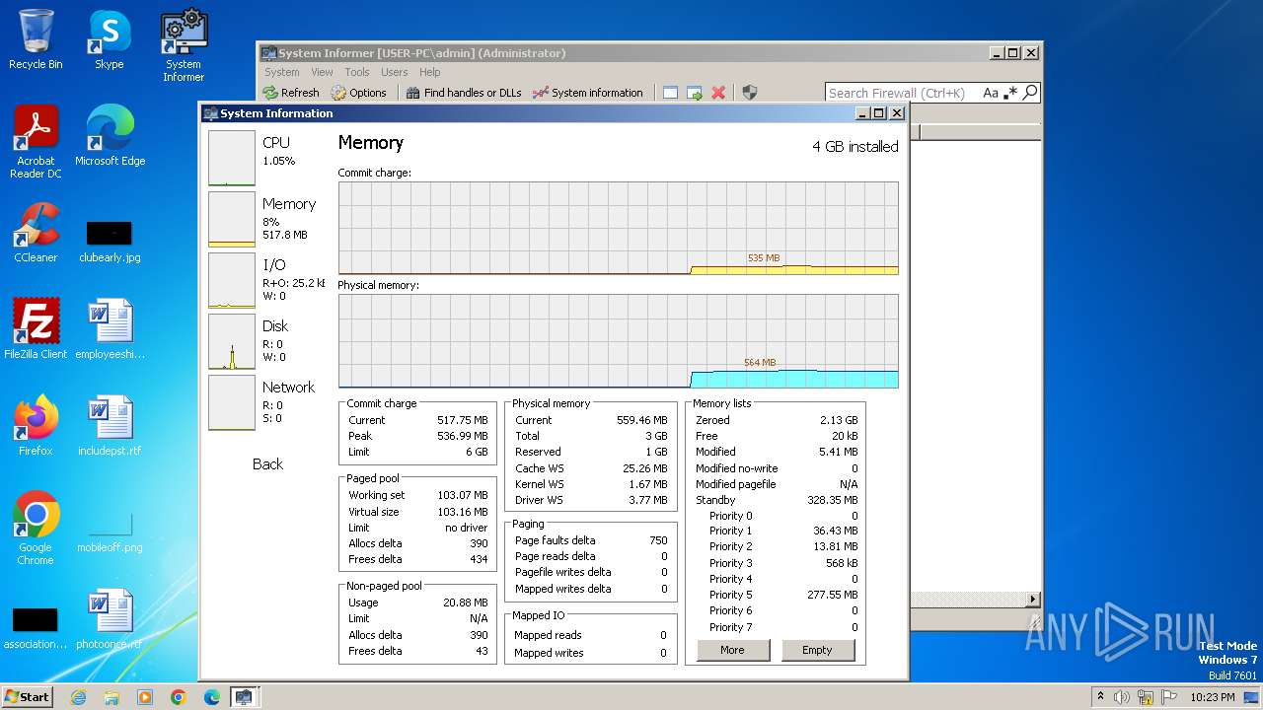The height and width of the screenshot is (710, 1263).
Task: Open Users menu in System Informer
Action: point(394,72)
